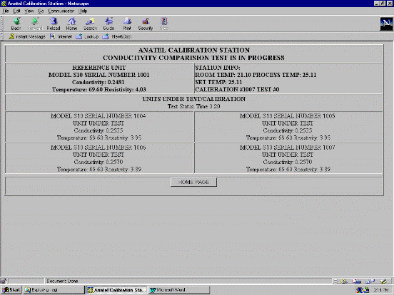Open the New&Cool toolbar folder
Image resolution: width=394 pixels, height=295 pixels.
(117, 36)
